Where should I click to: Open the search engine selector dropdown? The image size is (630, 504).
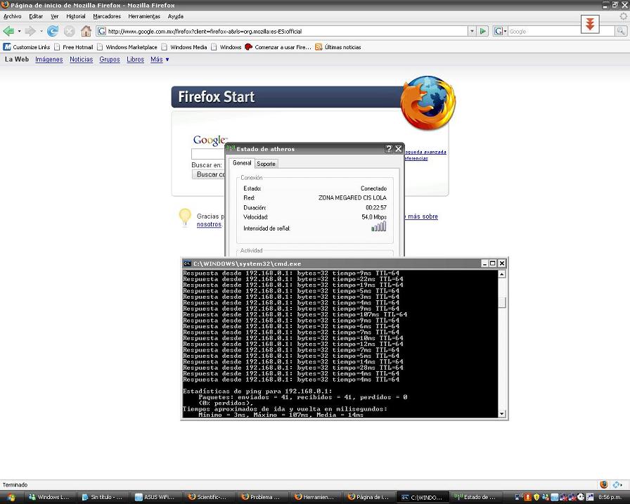coord(500,32)
